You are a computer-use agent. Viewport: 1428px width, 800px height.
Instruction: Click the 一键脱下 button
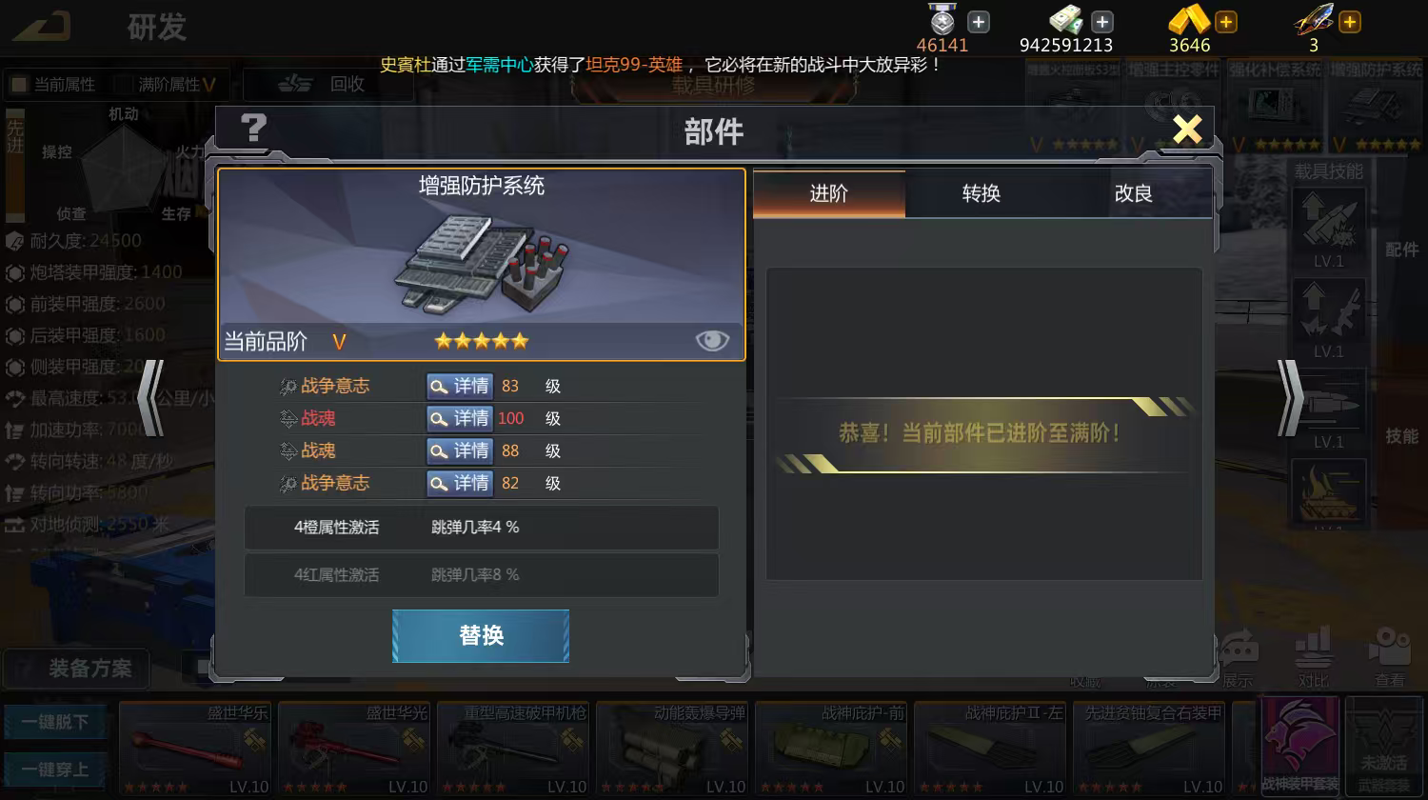pyautogui.click(x=55, y=722)
